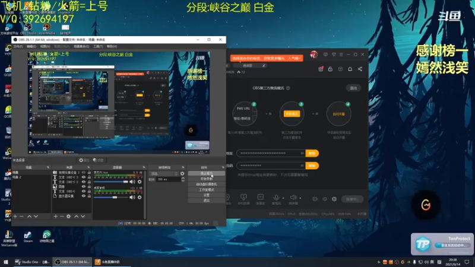Toggle lock on 视频采集设备 2 source
This screenshot has height=267, width=475.
[89, 173]
